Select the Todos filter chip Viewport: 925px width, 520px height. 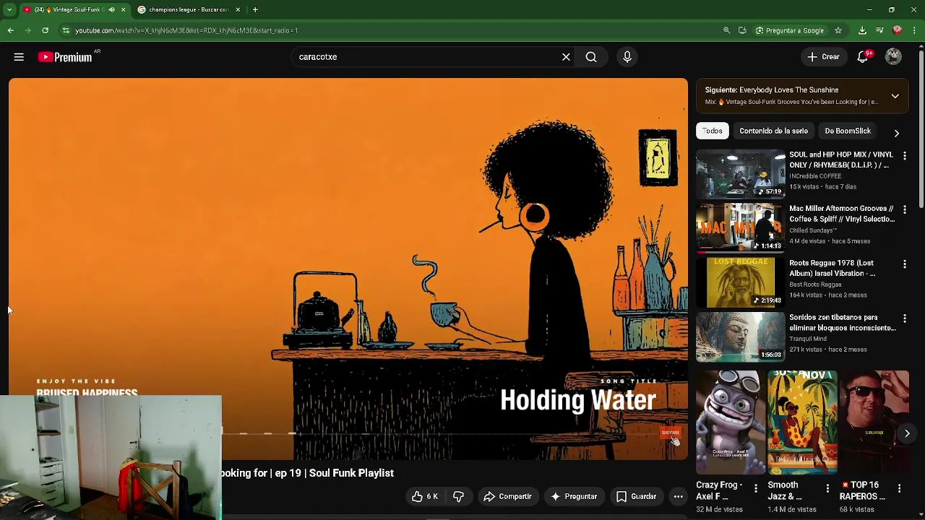click(x=713, y=131)
